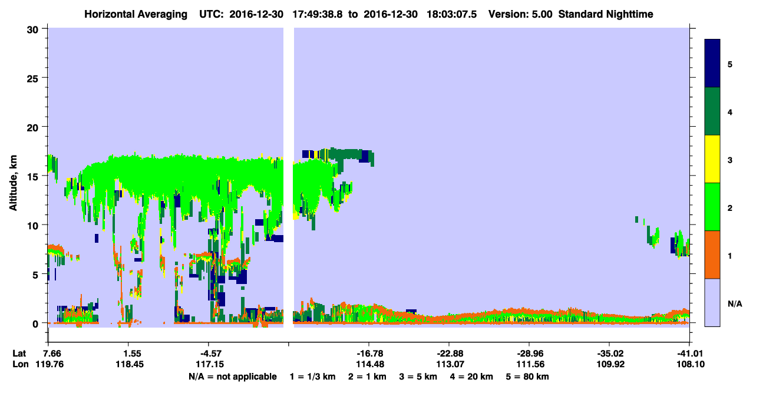Click legend text '3 = 5 km'
The image size is (766, 393).
tap(418, 377)
